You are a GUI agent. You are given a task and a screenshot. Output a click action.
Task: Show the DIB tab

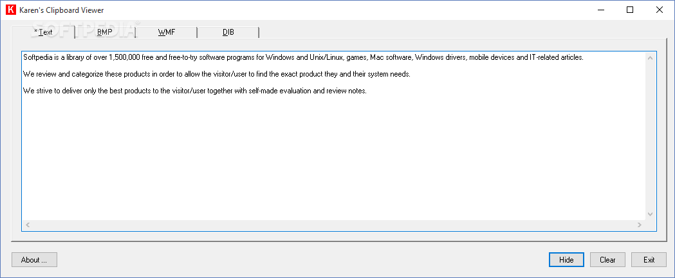228,32
